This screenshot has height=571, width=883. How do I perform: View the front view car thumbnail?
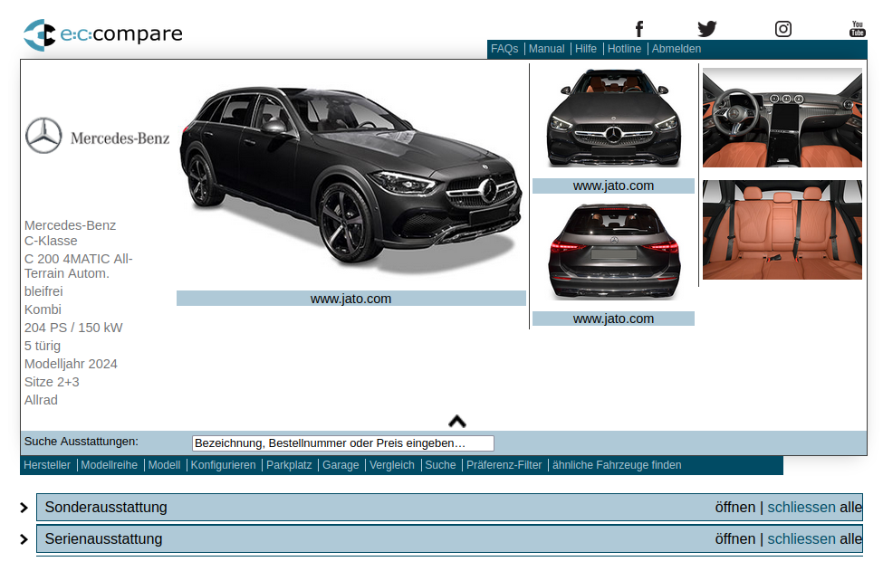(614, 119)
